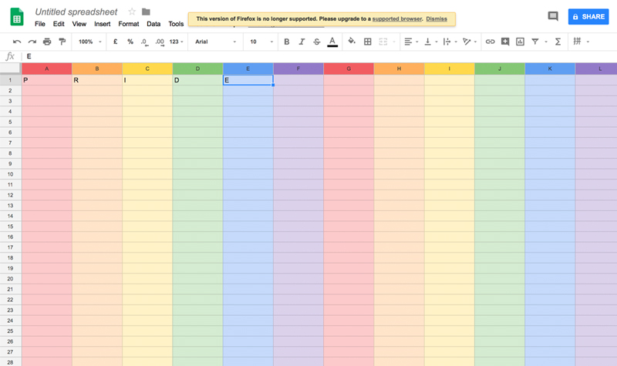The image size is (617, 366).
Task: Select cell D1 containing letter D
Action: point(197,80)
